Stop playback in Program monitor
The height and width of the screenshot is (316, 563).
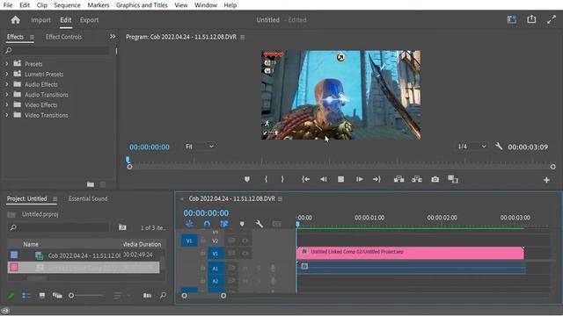pos(340,179)
